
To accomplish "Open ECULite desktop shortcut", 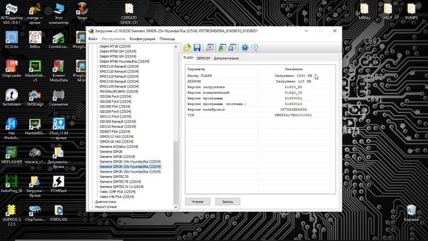I will click(11, 39).
